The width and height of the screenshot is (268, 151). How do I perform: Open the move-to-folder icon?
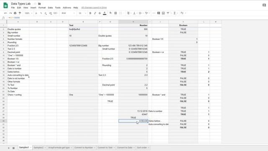(39, 4)
